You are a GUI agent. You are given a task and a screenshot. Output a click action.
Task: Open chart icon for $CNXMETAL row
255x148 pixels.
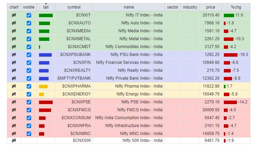click(x=14, y=39)
